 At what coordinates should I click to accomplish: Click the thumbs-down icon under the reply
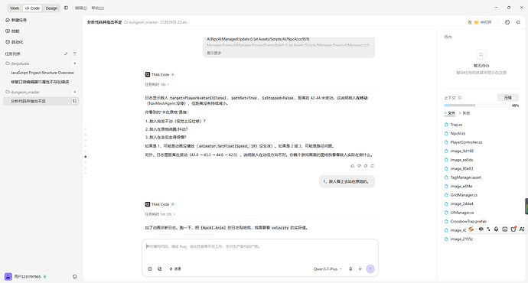click(x=359, y=166)
